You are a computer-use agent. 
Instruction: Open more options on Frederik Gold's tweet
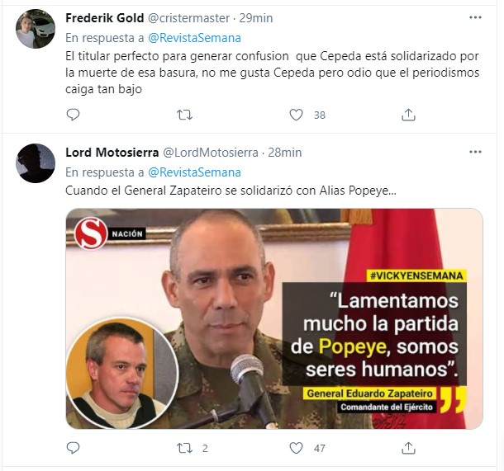click(475, 17)
